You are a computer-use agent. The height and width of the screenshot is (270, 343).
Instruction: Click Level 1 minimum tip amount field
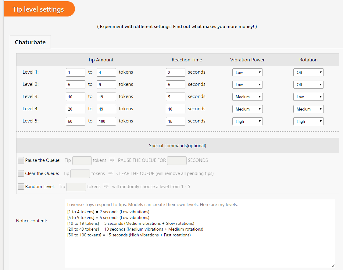pyautogui.click(x=76, y=72)
